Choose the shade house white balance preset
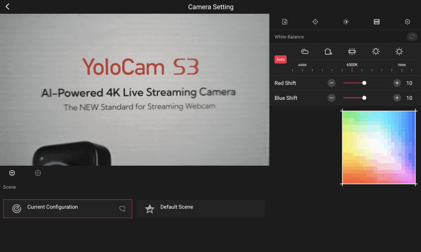 [x=328, y=51]
